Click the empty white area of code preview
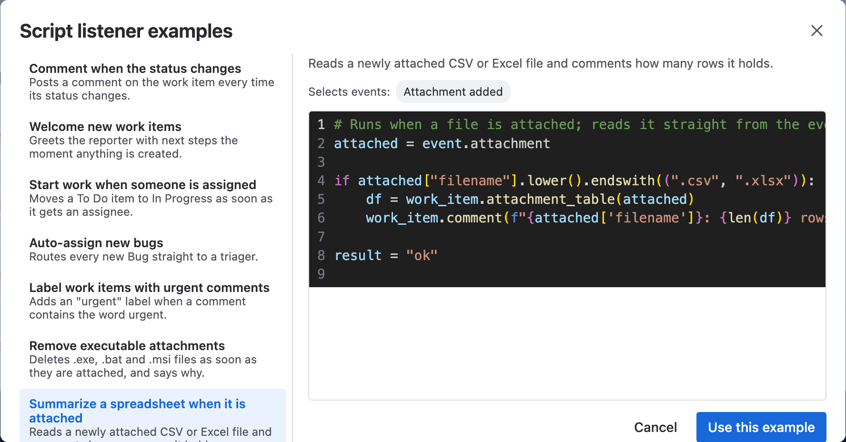 click(567, 343)
